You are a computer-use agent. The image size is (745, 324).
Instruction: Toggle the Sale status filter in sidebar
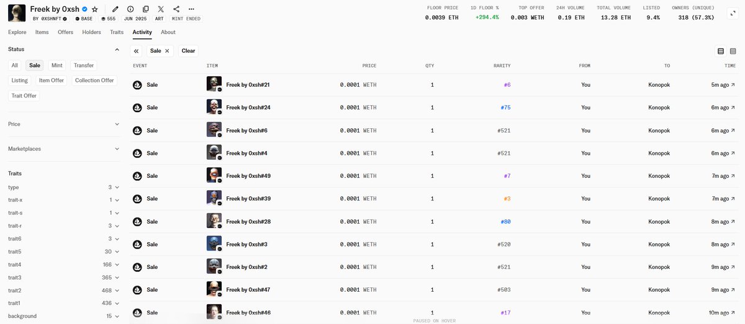click(x=35, y=65)
